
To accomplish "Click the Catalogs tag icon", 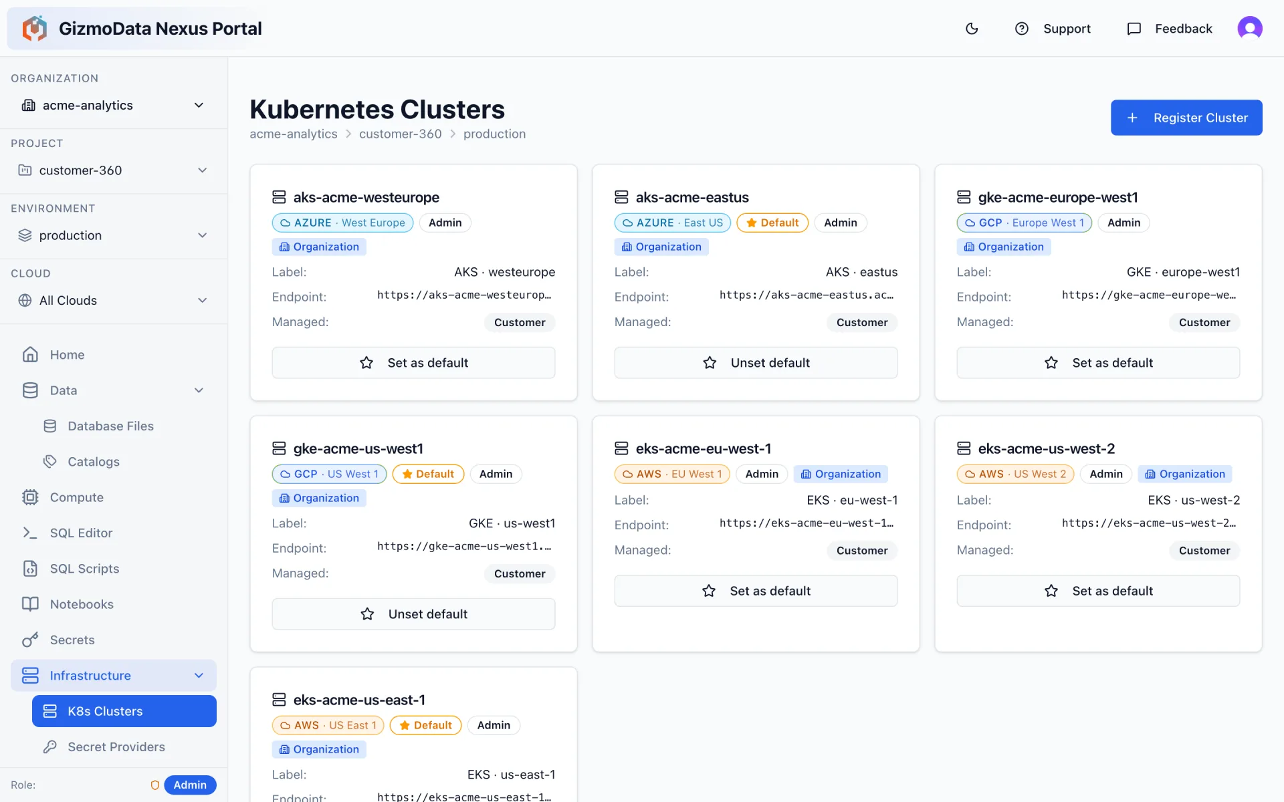I will [x=50, y=461].
